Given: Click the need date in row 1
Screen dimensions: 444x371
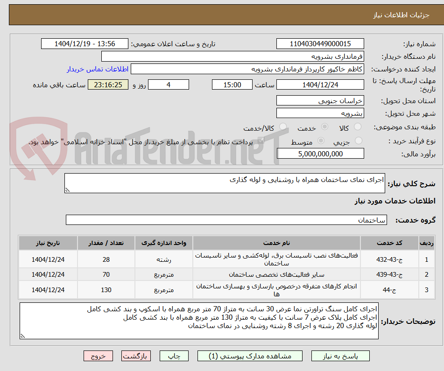Looking at the screenshot, I should (x=48, y=259).
